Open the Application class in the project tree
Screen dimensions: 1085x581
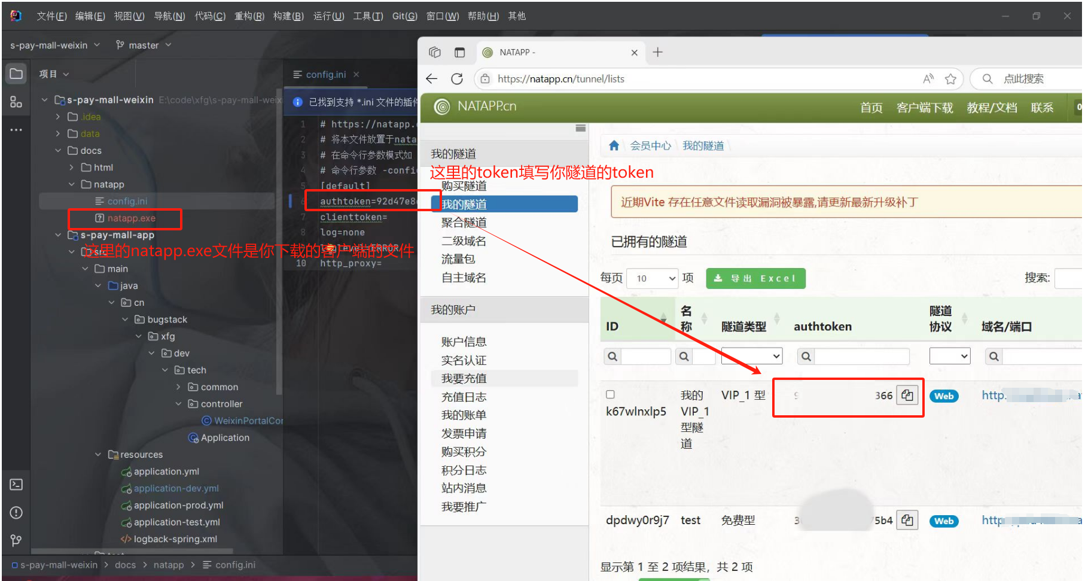click(x=225, y=438)
